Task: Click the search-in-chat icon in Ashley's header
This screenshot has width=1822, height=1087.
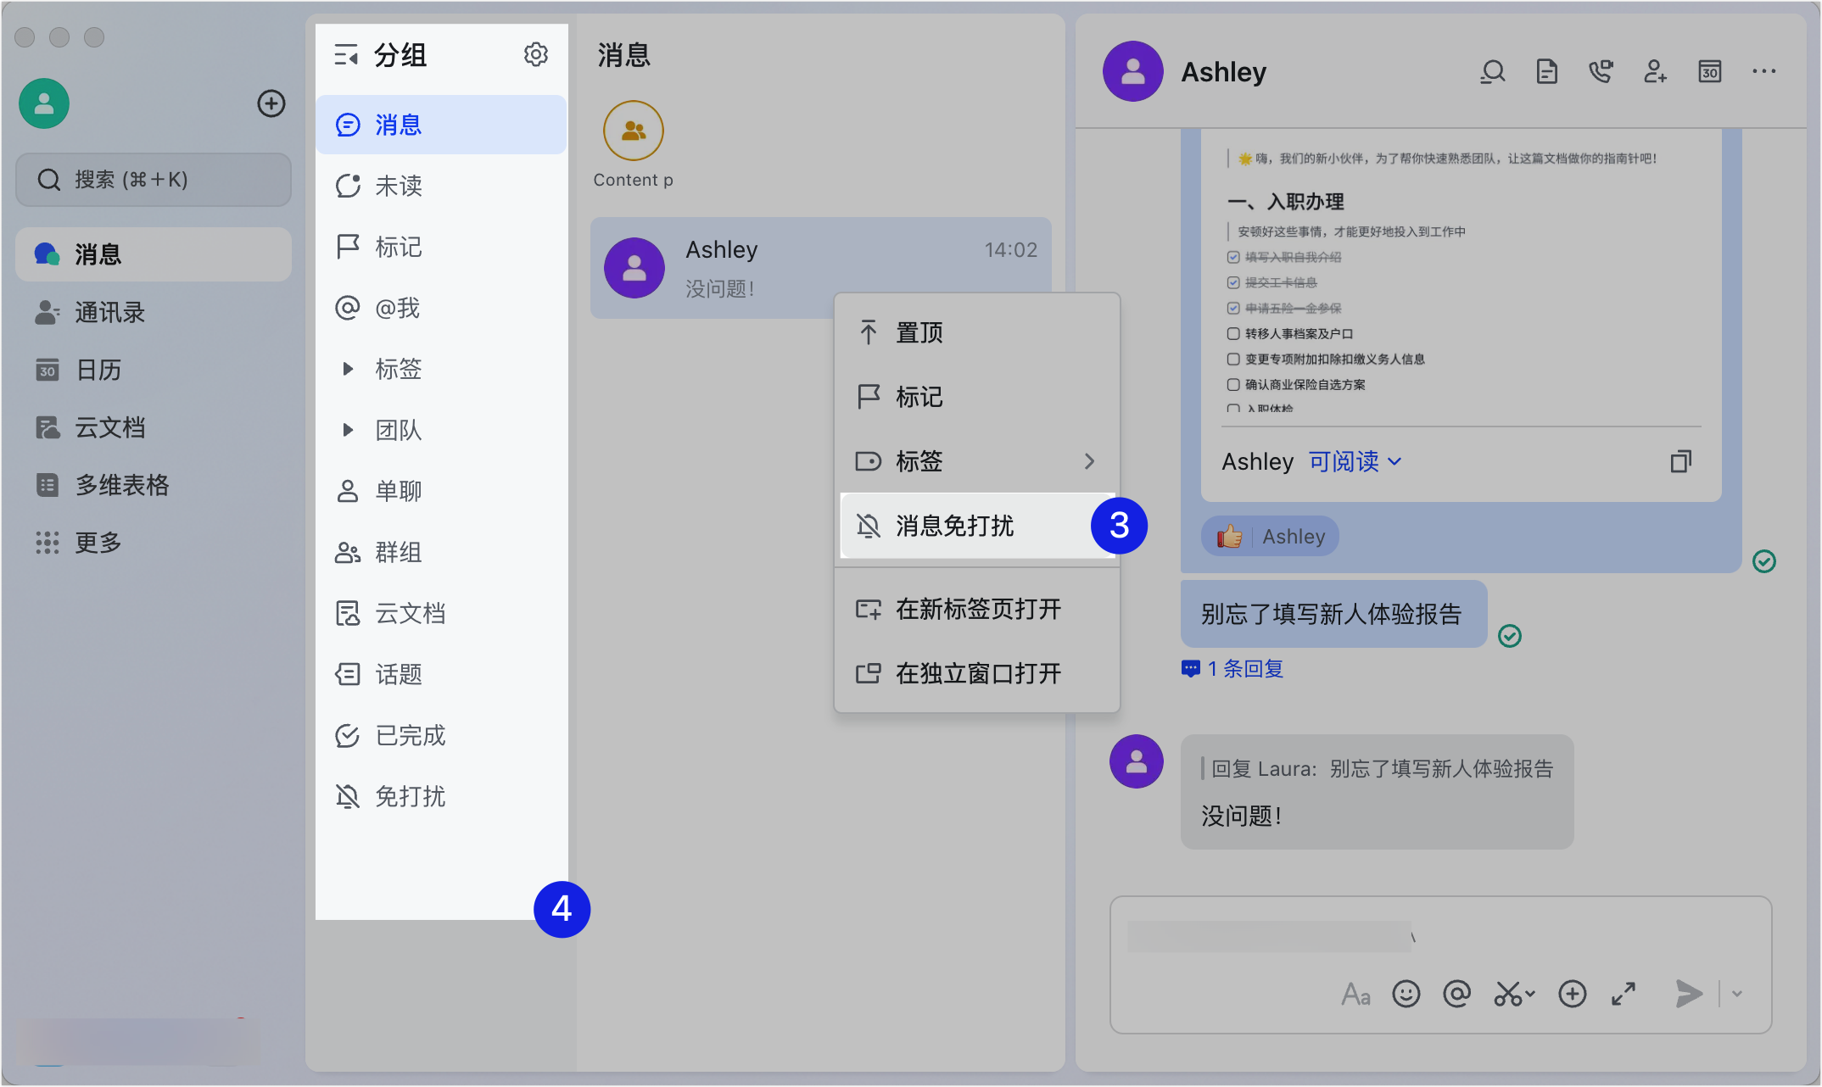Action: pos(1492,72)
